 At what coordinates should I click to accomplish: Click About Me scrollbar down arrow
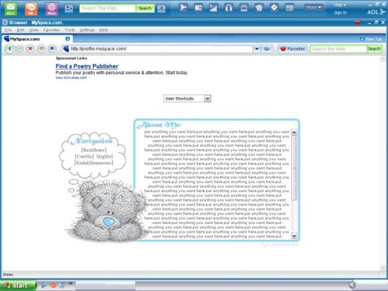294,236
